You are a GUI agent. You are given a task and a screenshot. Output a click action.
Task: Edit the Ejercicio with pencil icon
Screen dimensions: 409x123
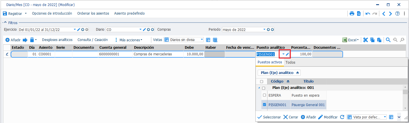point(79,29)
